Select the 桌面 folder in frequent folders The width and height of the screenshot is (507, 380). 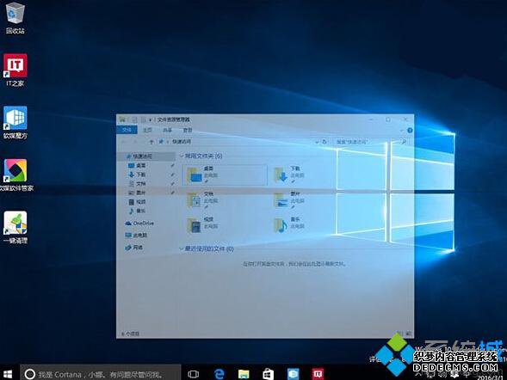[x=225, y=175]
